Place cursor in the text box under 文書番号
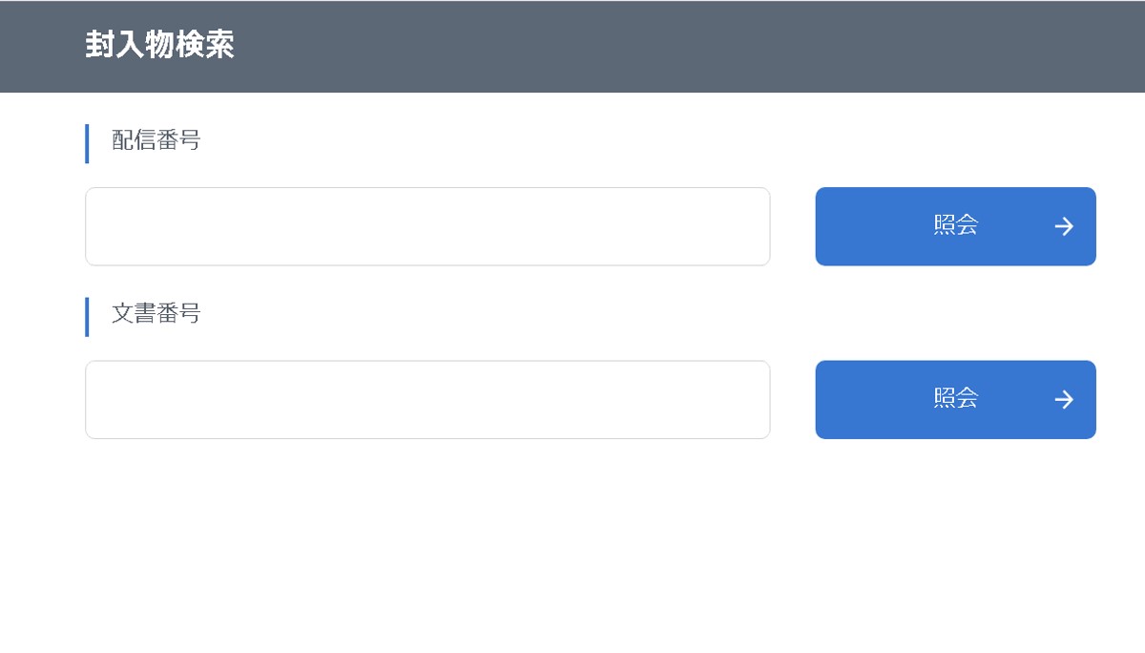 pos(427,399)
